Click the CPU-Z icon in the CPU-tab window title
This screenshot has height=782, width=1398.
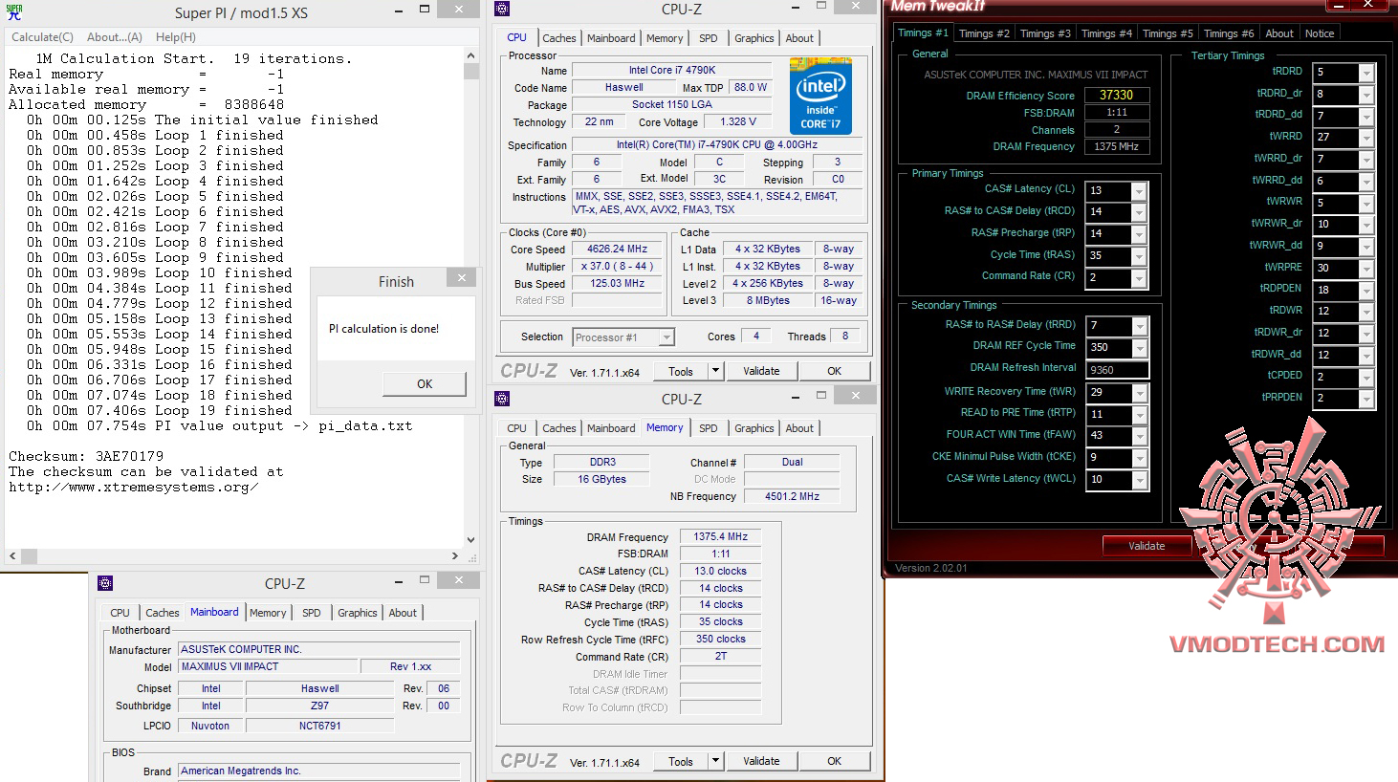(503, 10)
